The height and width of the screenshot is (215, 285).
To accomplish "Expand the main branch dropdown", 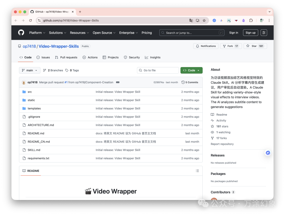I will click(30, 70).
